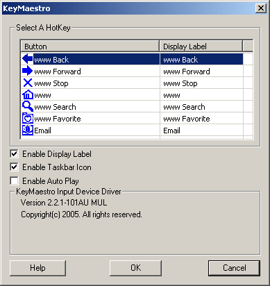Image resolution: width=270 pixels, height=286 pixels.
Task: Click the www Stop X icon
Action: [28, 83]
